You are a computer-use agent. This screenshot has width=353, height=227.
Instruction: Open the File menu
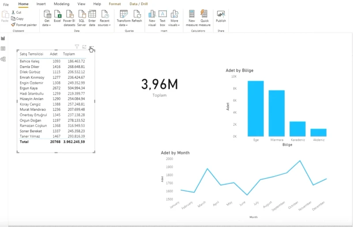pyautogui.click(x=6, y=4)
